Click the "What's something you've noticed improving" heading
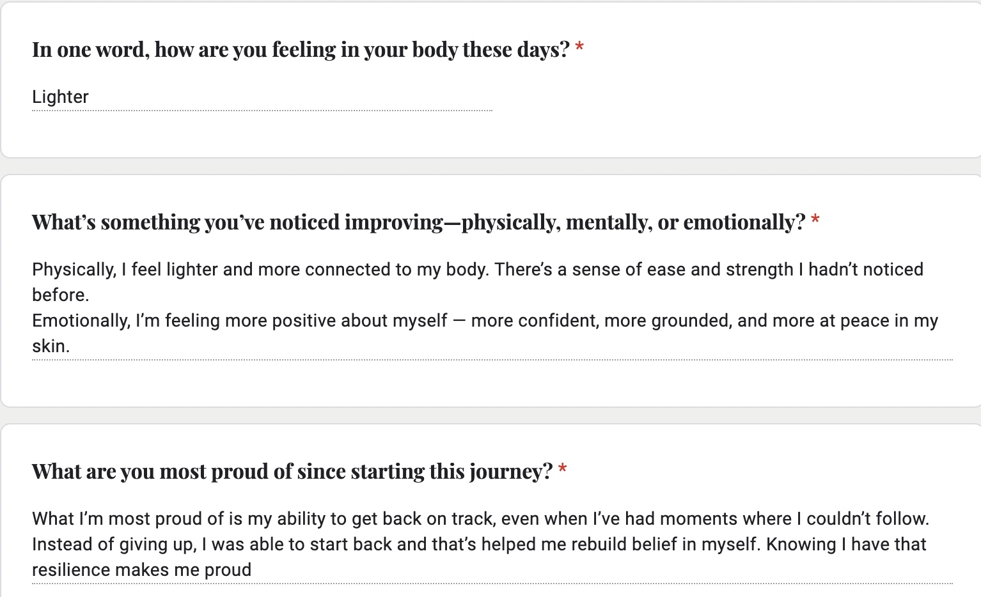This screenshot has height=597, width=981. click(x=418, y=222)
